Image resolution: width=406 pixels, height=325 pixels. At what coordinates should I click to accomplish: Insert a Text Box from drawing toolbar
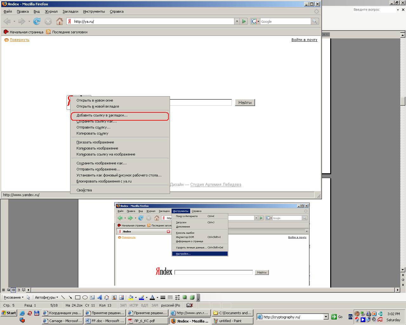[x=92, y=297]
